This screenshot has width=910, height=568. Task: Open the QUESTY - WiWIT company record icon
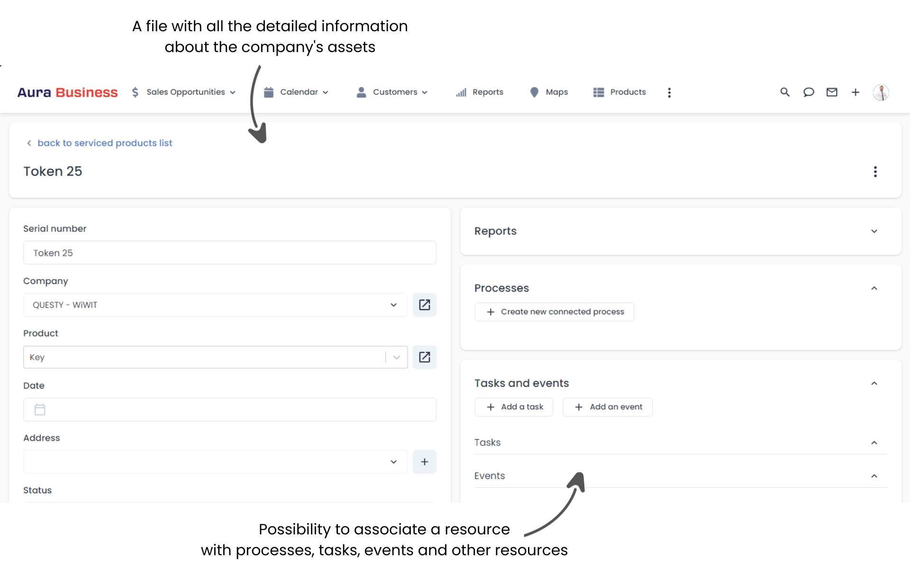tap(425, 305)
